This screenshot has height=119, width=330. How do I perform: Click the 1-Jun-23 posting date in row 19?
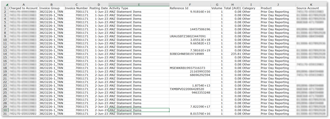pos(99,72)
